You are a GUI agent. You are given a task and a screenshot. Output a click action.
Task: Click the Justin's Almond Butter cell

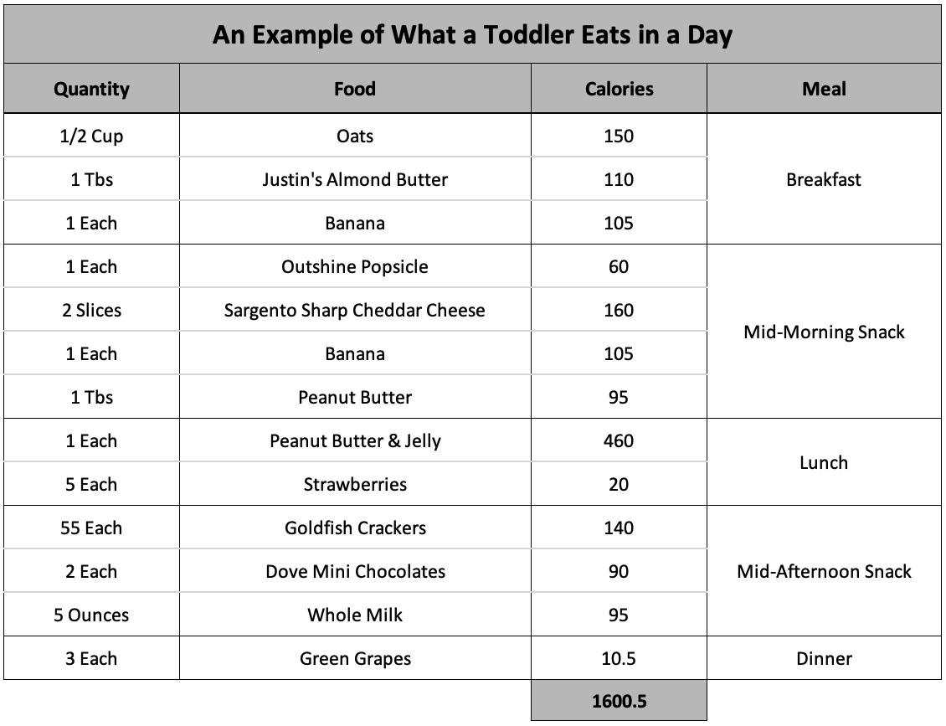coord(355,179)
